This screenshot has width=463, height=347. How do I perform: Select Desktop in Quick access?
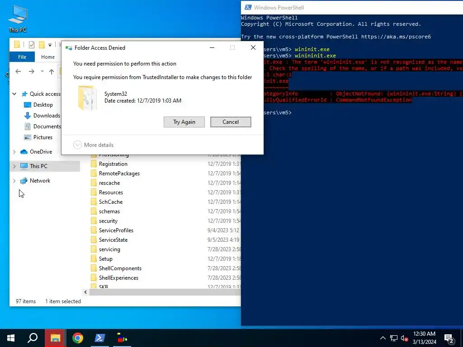coord(43,105)
